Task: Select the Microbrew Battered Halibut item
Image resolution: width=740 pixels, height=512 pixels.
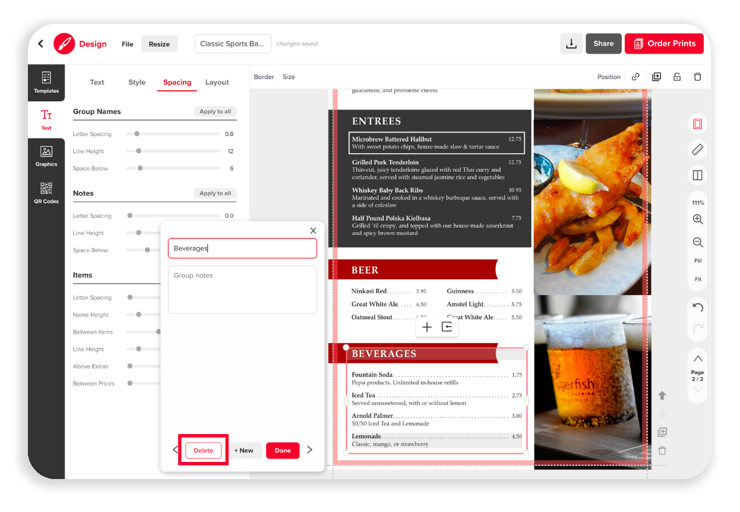Action: 437,143
